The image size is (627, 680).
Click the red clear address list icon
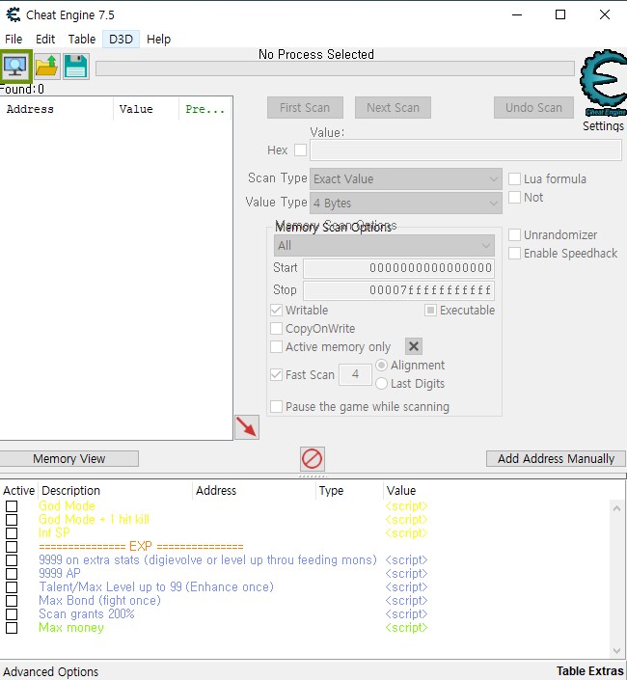pyautogui.click(x=312, y=459)
